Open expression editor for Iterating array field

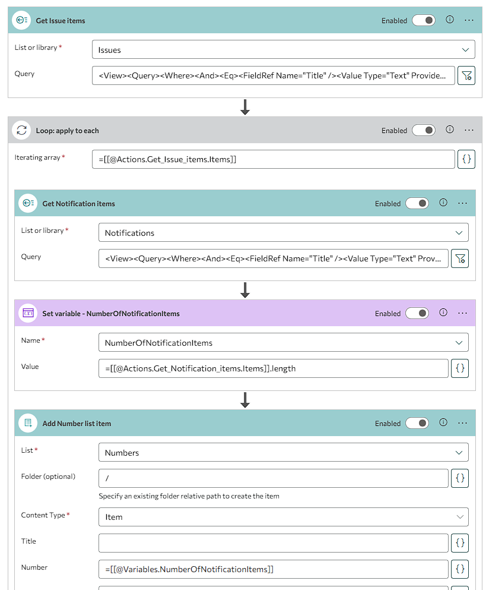466,159
